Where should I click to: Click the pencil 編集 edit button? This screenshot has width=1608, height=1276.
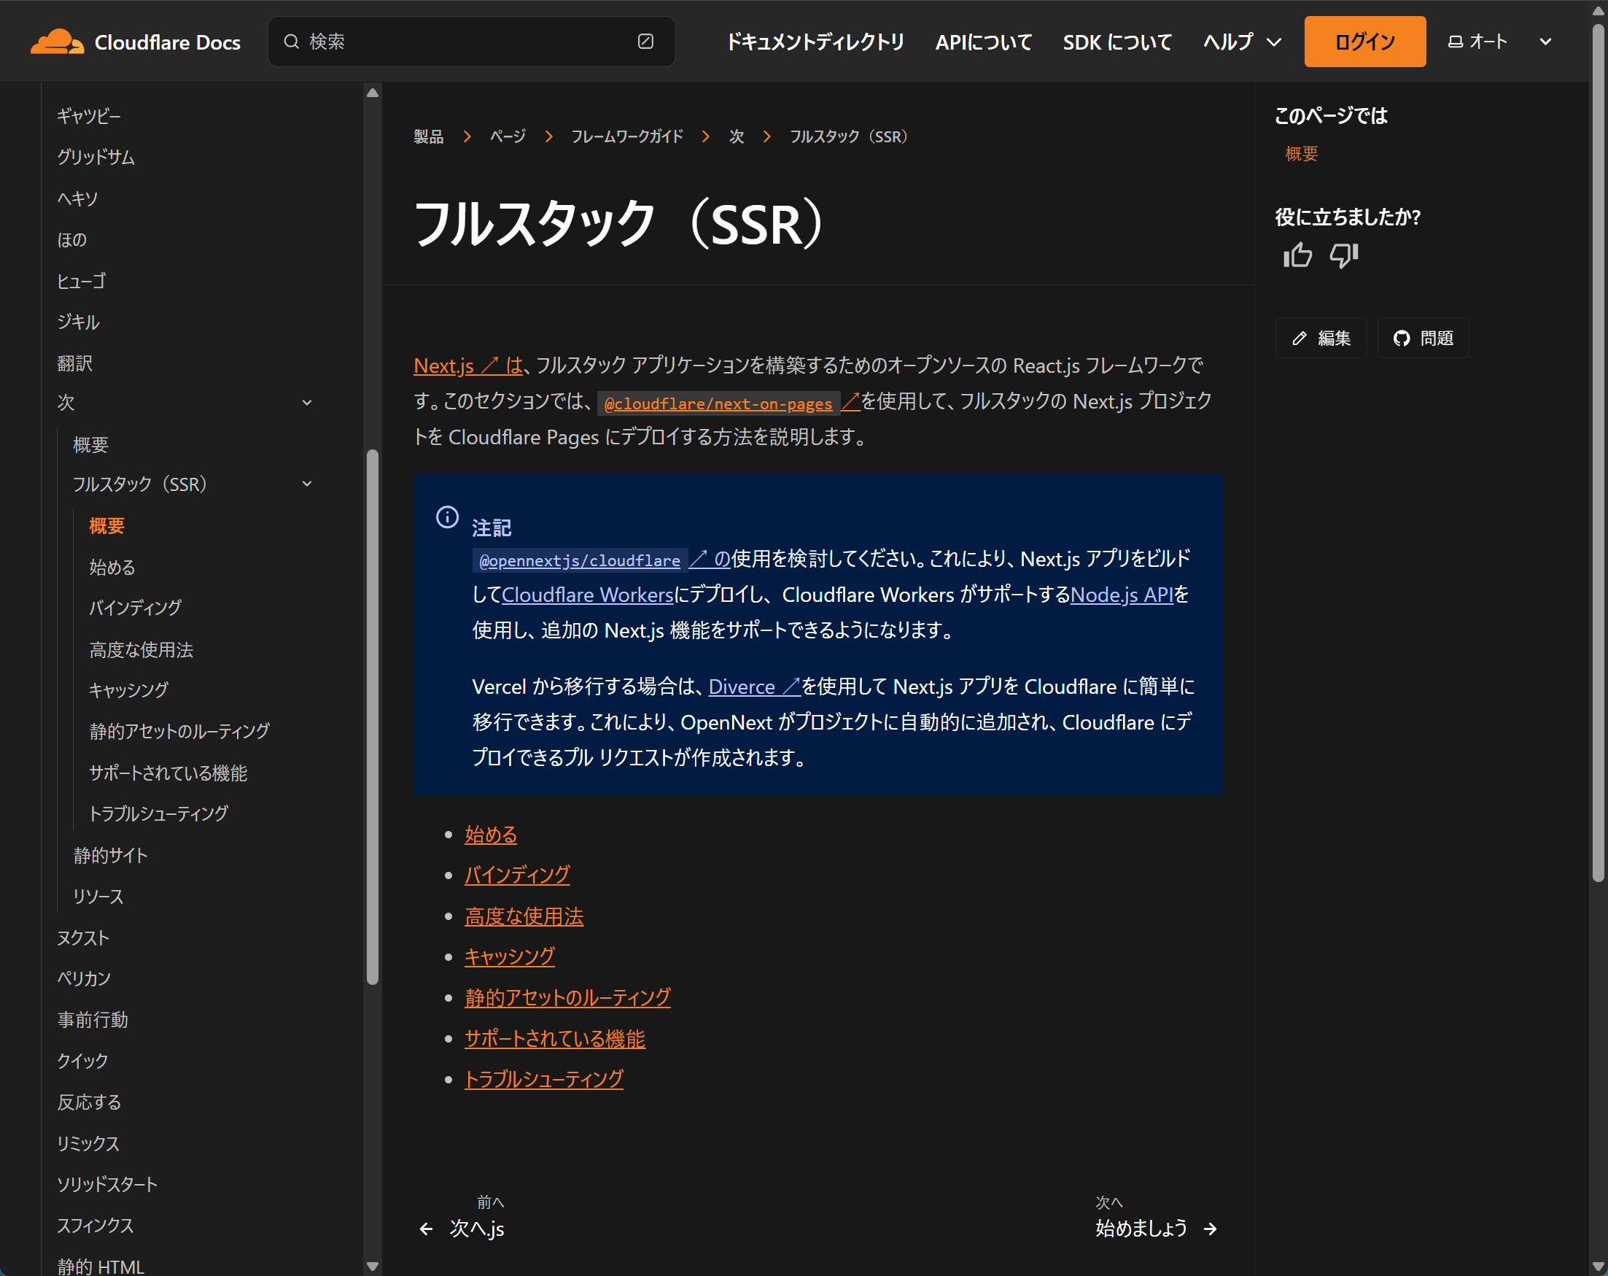(x=1321, y=338)
